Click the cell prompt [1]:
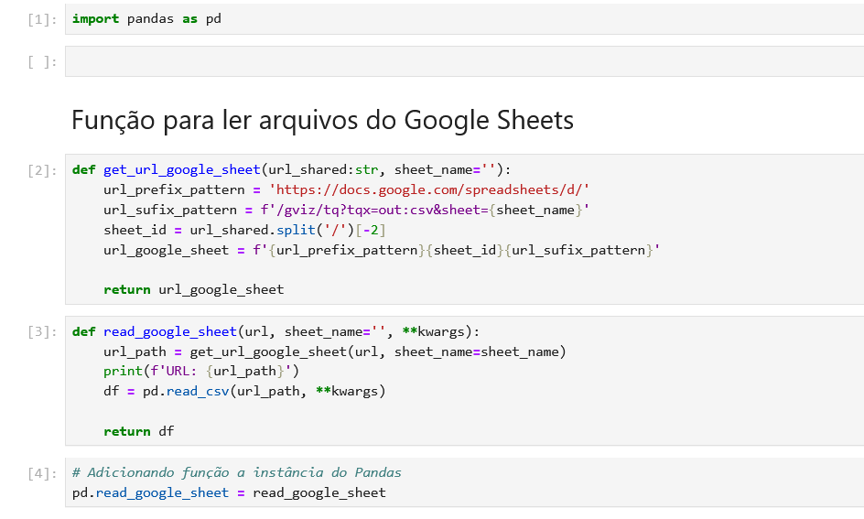Screen dimensions: 864x519 42,20
